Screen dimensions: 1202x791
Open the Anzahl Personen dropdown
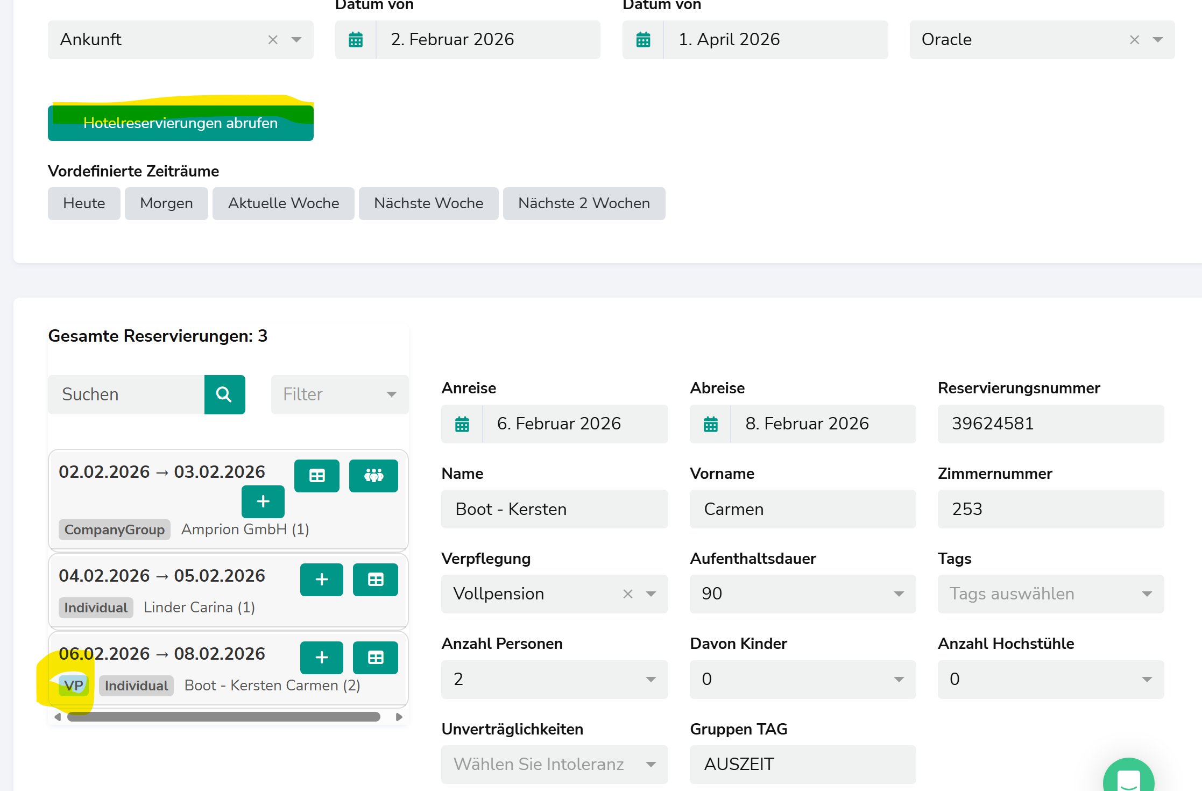555,680
